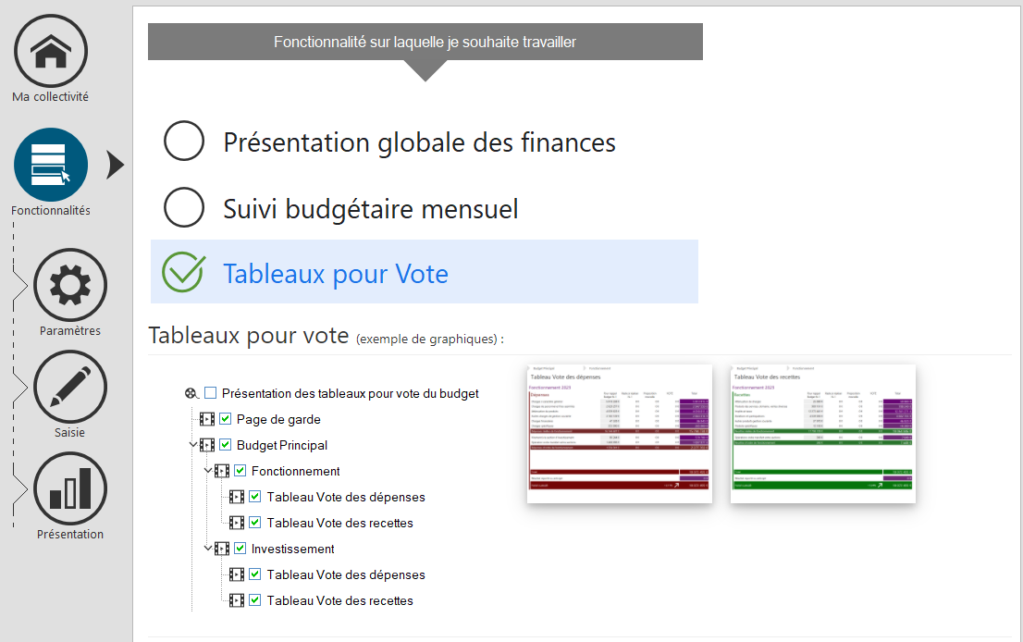
Task: Uncheck the Page de garde checkbox
Action: click(226, 419)
